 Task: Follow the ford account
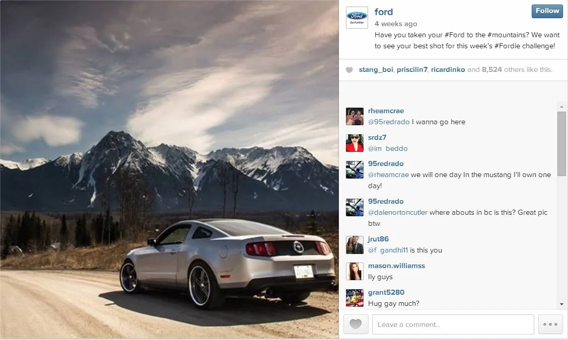[547, 11]
